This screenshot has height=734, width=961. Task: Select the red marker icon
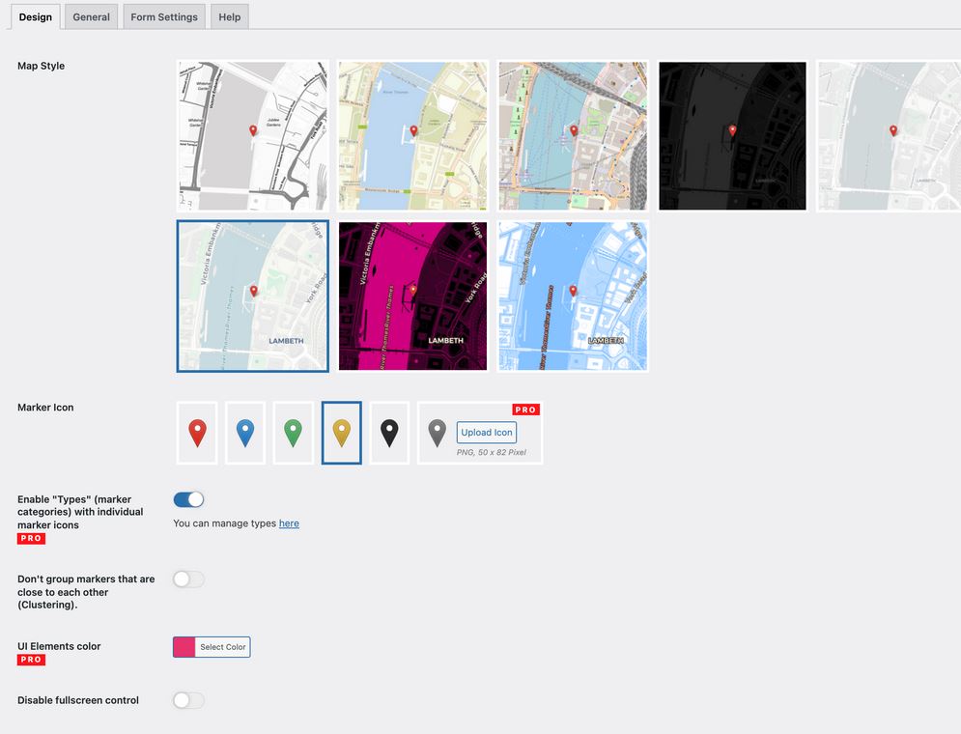coord(197,434)
